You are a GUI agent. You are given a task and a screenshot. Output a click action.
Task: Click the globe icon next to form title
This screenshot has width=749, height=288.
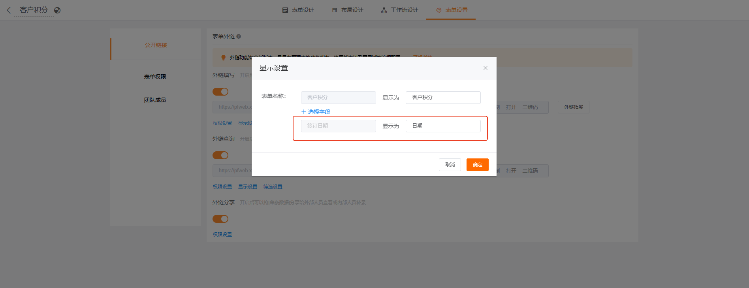[x=57, y=10]
